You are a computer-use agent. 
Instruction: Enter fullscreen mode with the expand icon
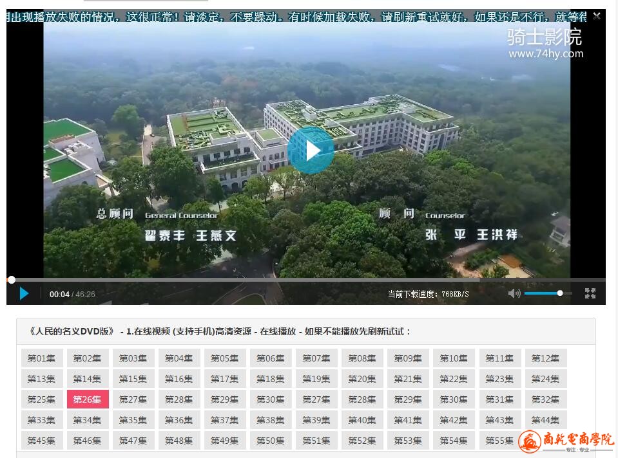point(590,293)
